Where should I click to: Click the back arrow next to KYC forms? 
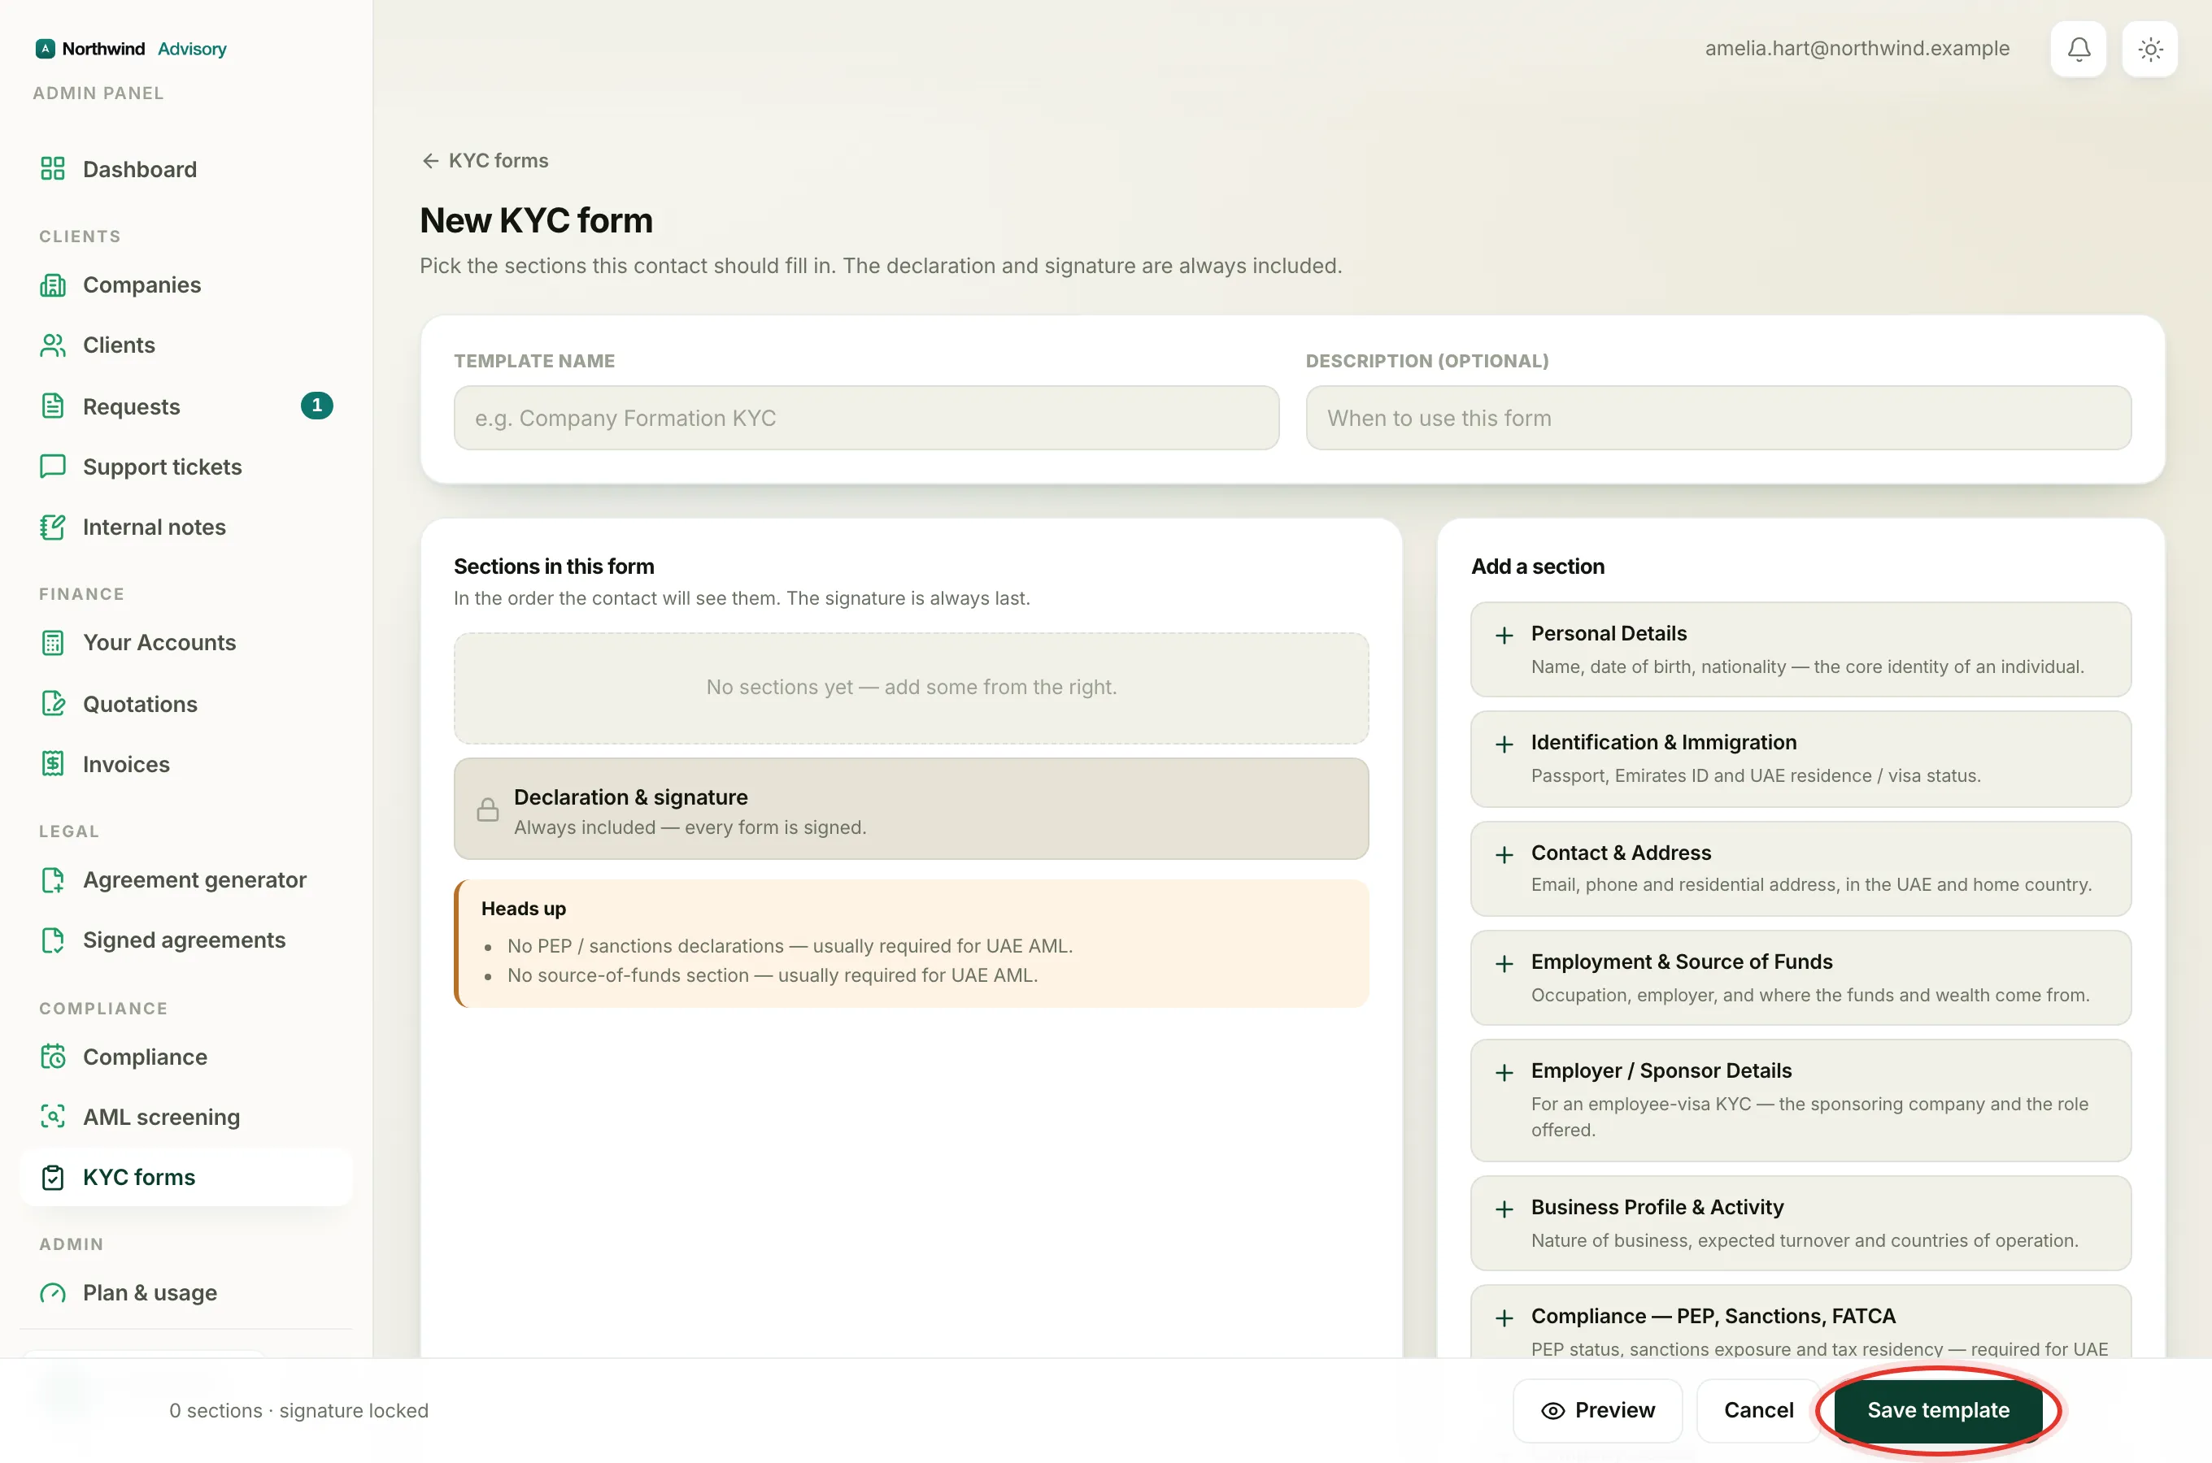pos(429,160)
